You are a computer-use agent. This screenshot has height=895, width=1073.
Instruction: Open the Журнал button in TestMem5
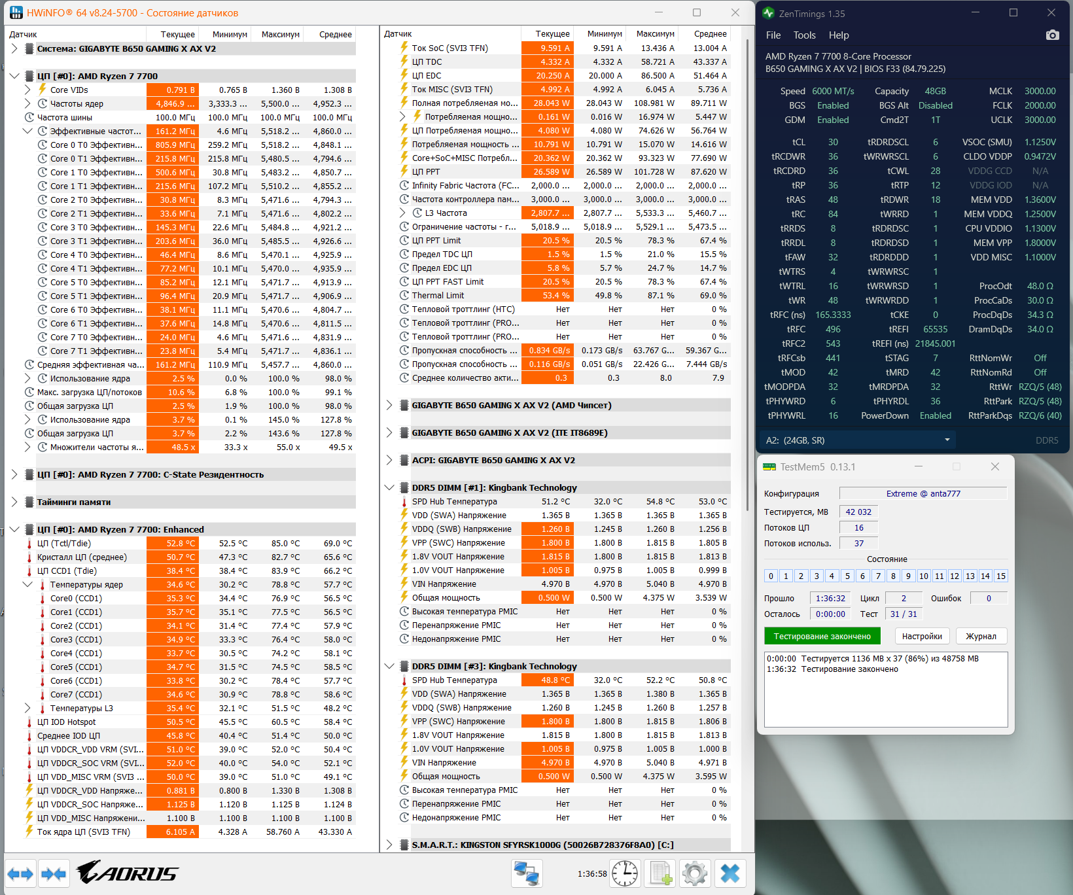coord(981,636)
